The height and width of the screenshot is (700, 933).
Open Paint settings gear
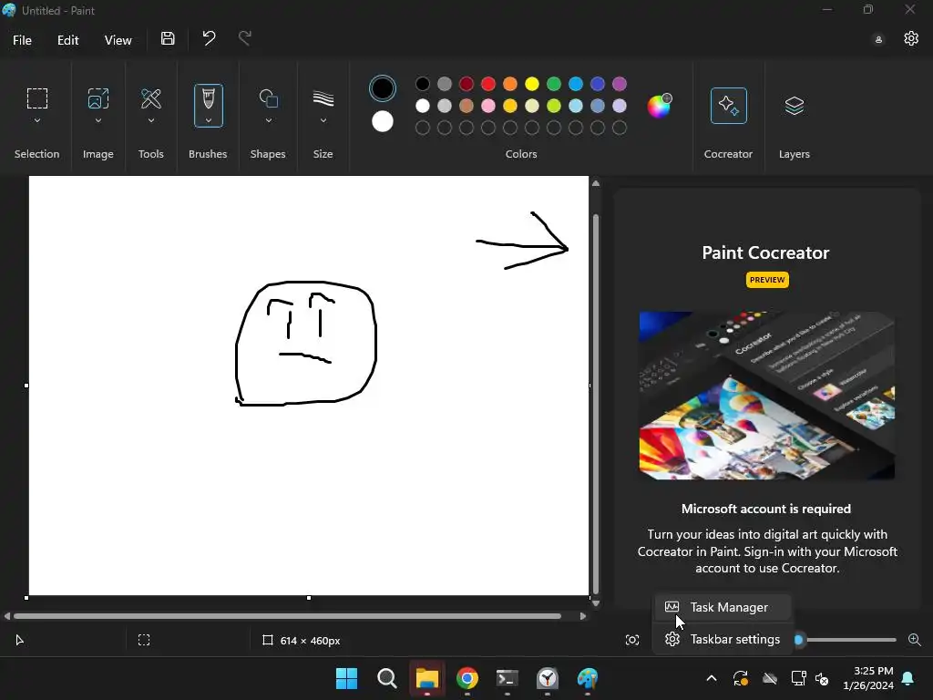pyautogui.click(x=911, y=38)
